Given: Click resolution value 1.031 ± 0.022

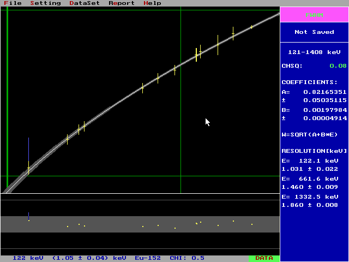Looking at the screenshot, I should tap(310, 169).
